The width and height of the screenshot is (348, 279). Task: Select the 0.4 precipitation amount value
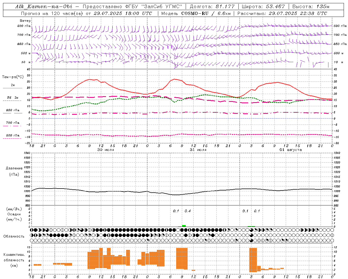click(188, 211)
